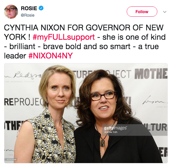This screenshot has height=166, width=171.
Task: Click the gettyimages watermark logo
Action: pos(115,128)
